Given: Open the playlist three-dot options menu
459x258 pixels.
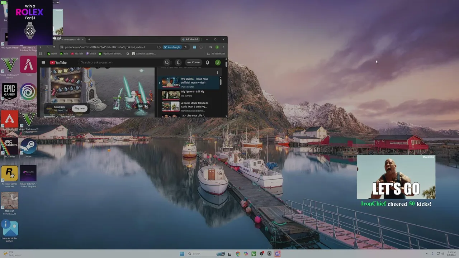Looking at the screenshot, I should point(217,72).
